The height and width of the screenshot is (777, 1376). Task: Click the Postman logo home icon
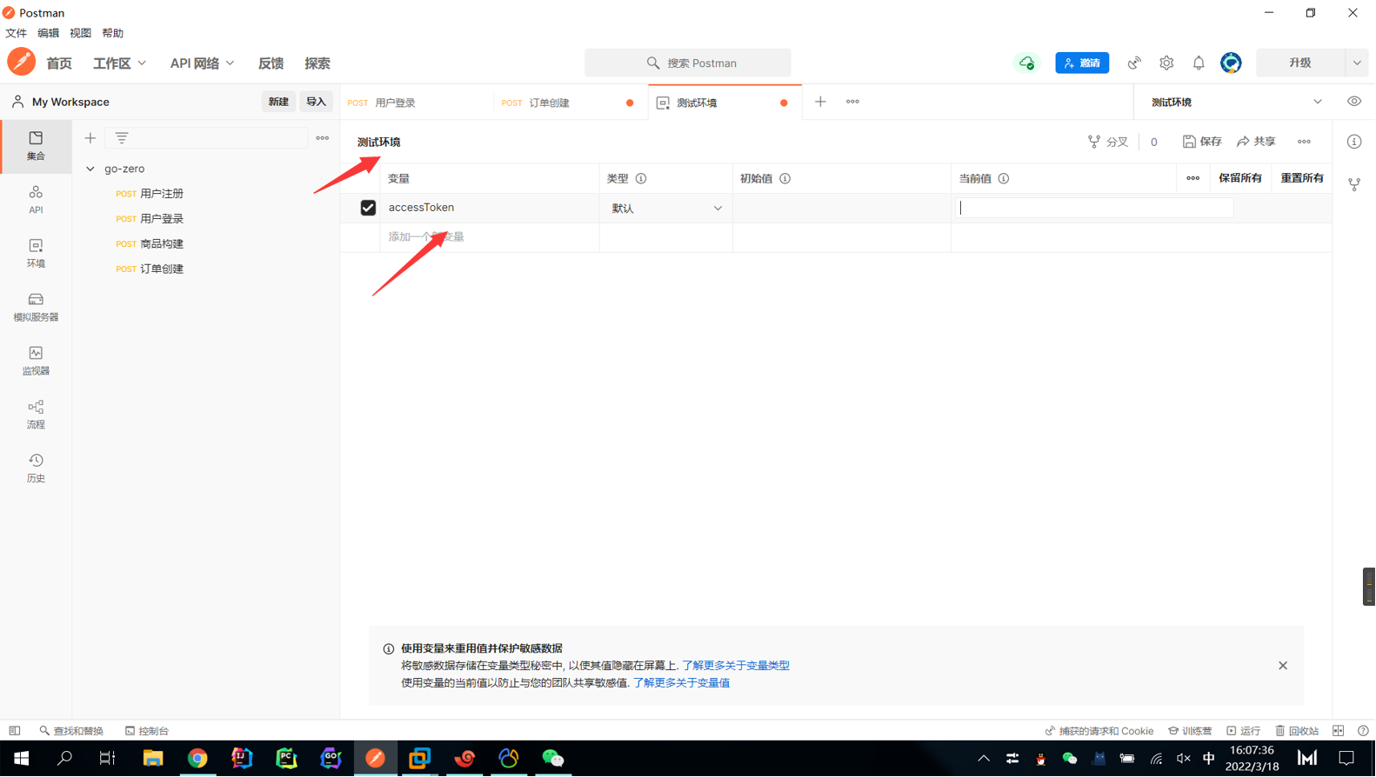22,63
